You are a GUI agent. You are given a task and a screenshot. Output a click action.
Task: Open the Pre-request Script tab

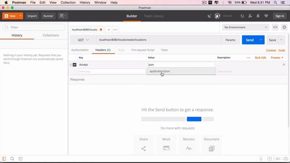point(143,50)
